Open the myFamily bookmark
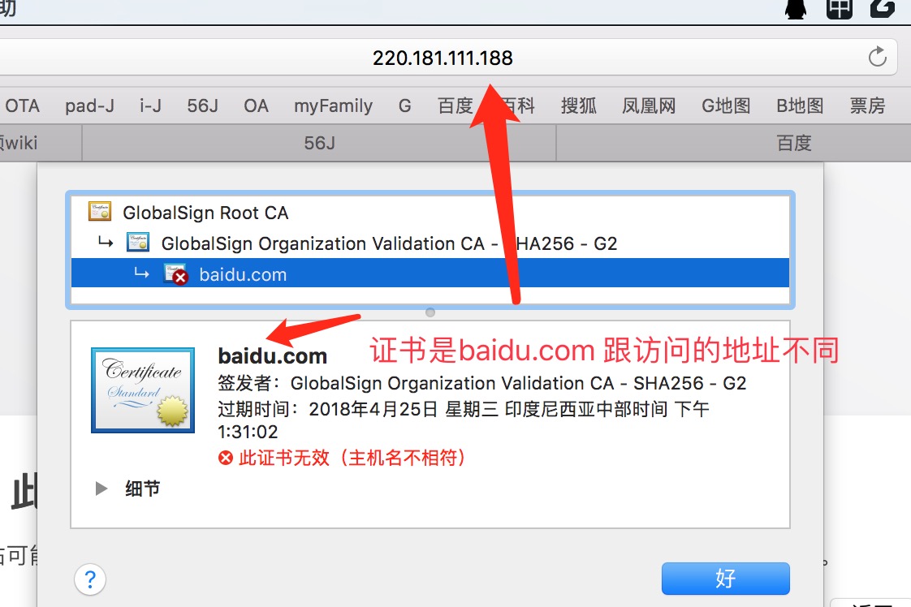 tap(333, 105)
